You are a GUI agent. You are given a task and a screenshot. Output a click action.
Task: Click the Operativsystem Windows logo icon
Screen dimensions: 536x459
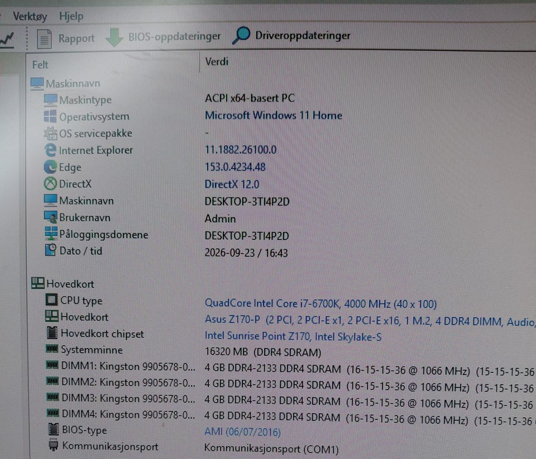50,116
